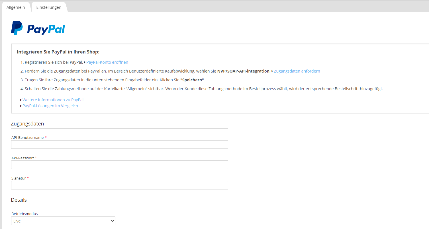Click the PayPal logo

coord(38,28)
